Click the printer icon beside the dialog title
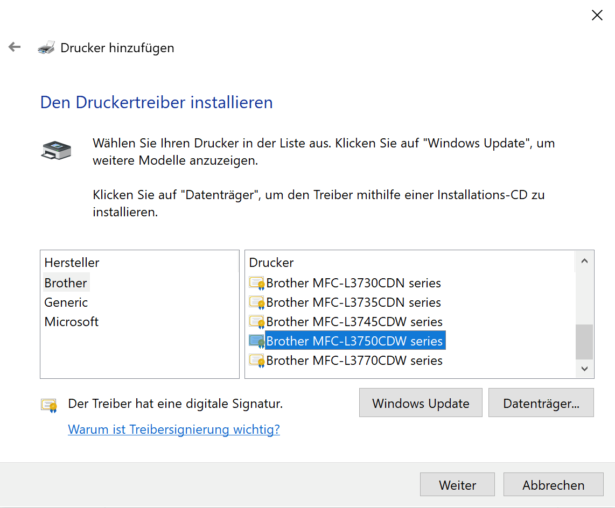 [x=46, y=48]
